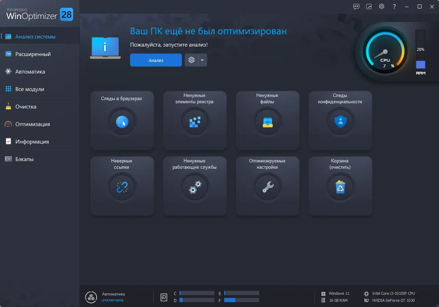Open the "Оптимизируемые настройки" wrench icon

[x=267, y=187]
